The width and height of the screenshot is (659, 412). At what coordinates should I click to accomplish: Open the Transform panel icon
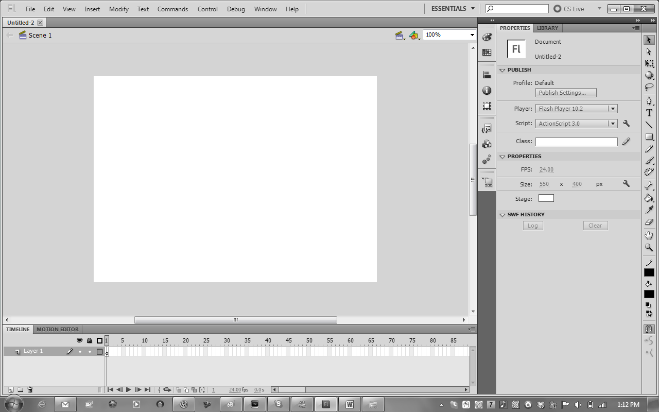click(x=487, y=106)
